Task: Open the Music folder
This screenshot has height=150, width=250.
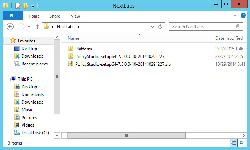Action: 27,109
